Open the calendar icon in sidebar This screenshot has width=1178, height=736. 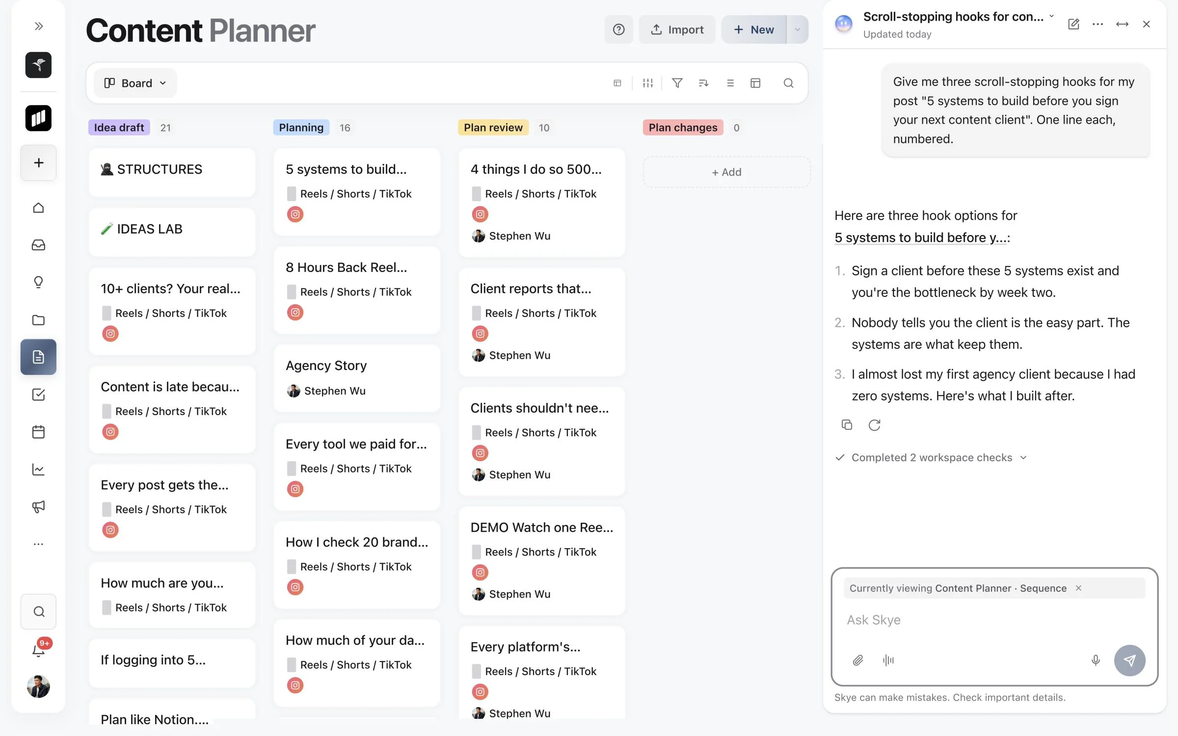(x=38, y=432)
